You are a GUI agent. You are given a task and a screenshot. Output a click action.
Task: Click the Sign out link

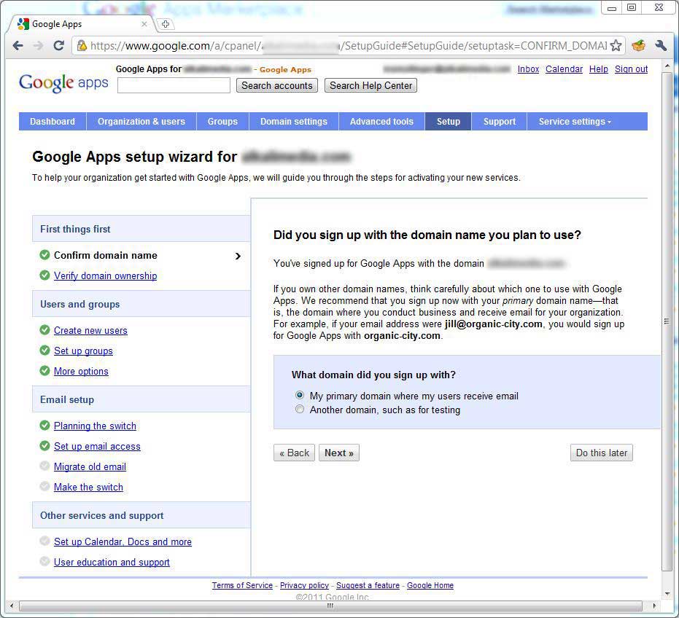[631, 69]
